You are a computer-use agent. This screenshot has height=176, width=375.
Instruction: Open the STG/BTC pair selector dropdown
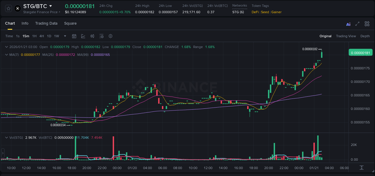click(50, 6)
